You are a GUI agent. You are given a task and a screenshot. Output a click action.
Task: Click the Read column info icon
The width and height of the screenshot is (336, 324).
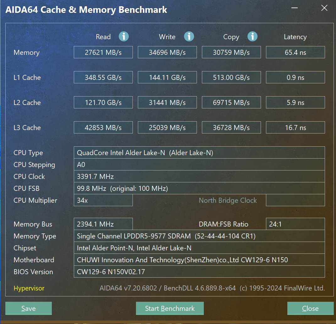124,36
